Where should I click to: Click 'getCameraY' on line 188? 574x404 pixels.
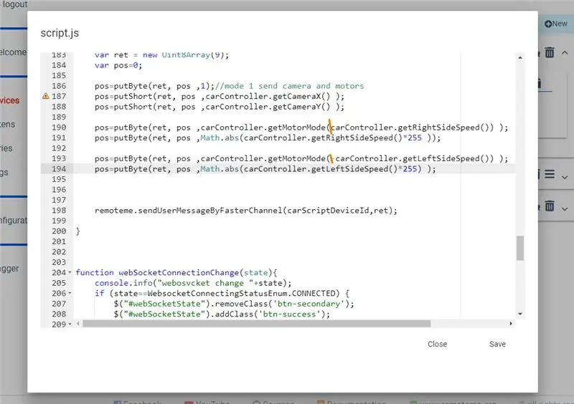click(x=296, y=107)
